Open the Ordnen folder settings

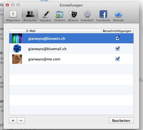pyautogui.click(x=59, y=16)
